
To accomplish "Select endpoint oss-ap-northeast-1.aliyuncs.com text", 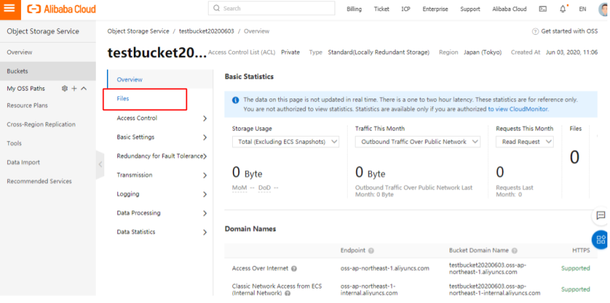I will tap(385, 268).
